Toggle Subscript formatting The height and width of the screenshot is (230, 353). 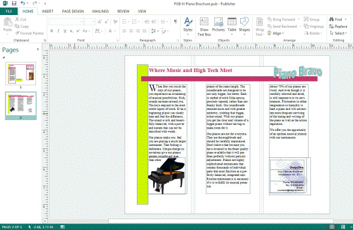(x=71, y=31)
